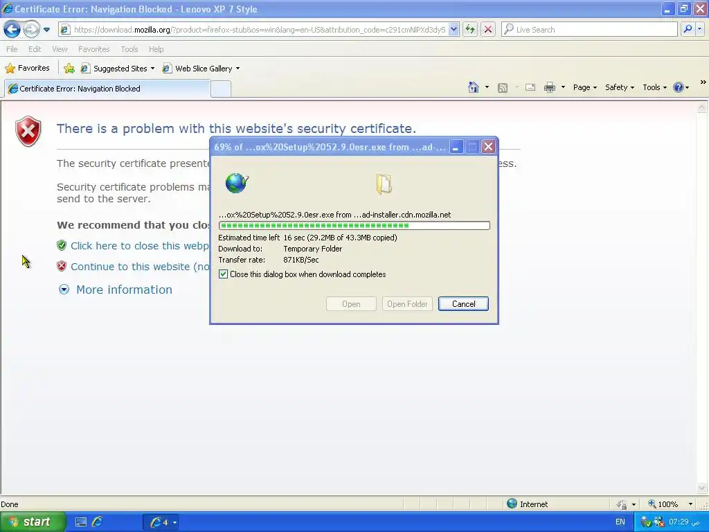The width and height of the screenshot is (709, 532).
Task: Click the vertical scrollbar up arrow
Action: [702, 107]
